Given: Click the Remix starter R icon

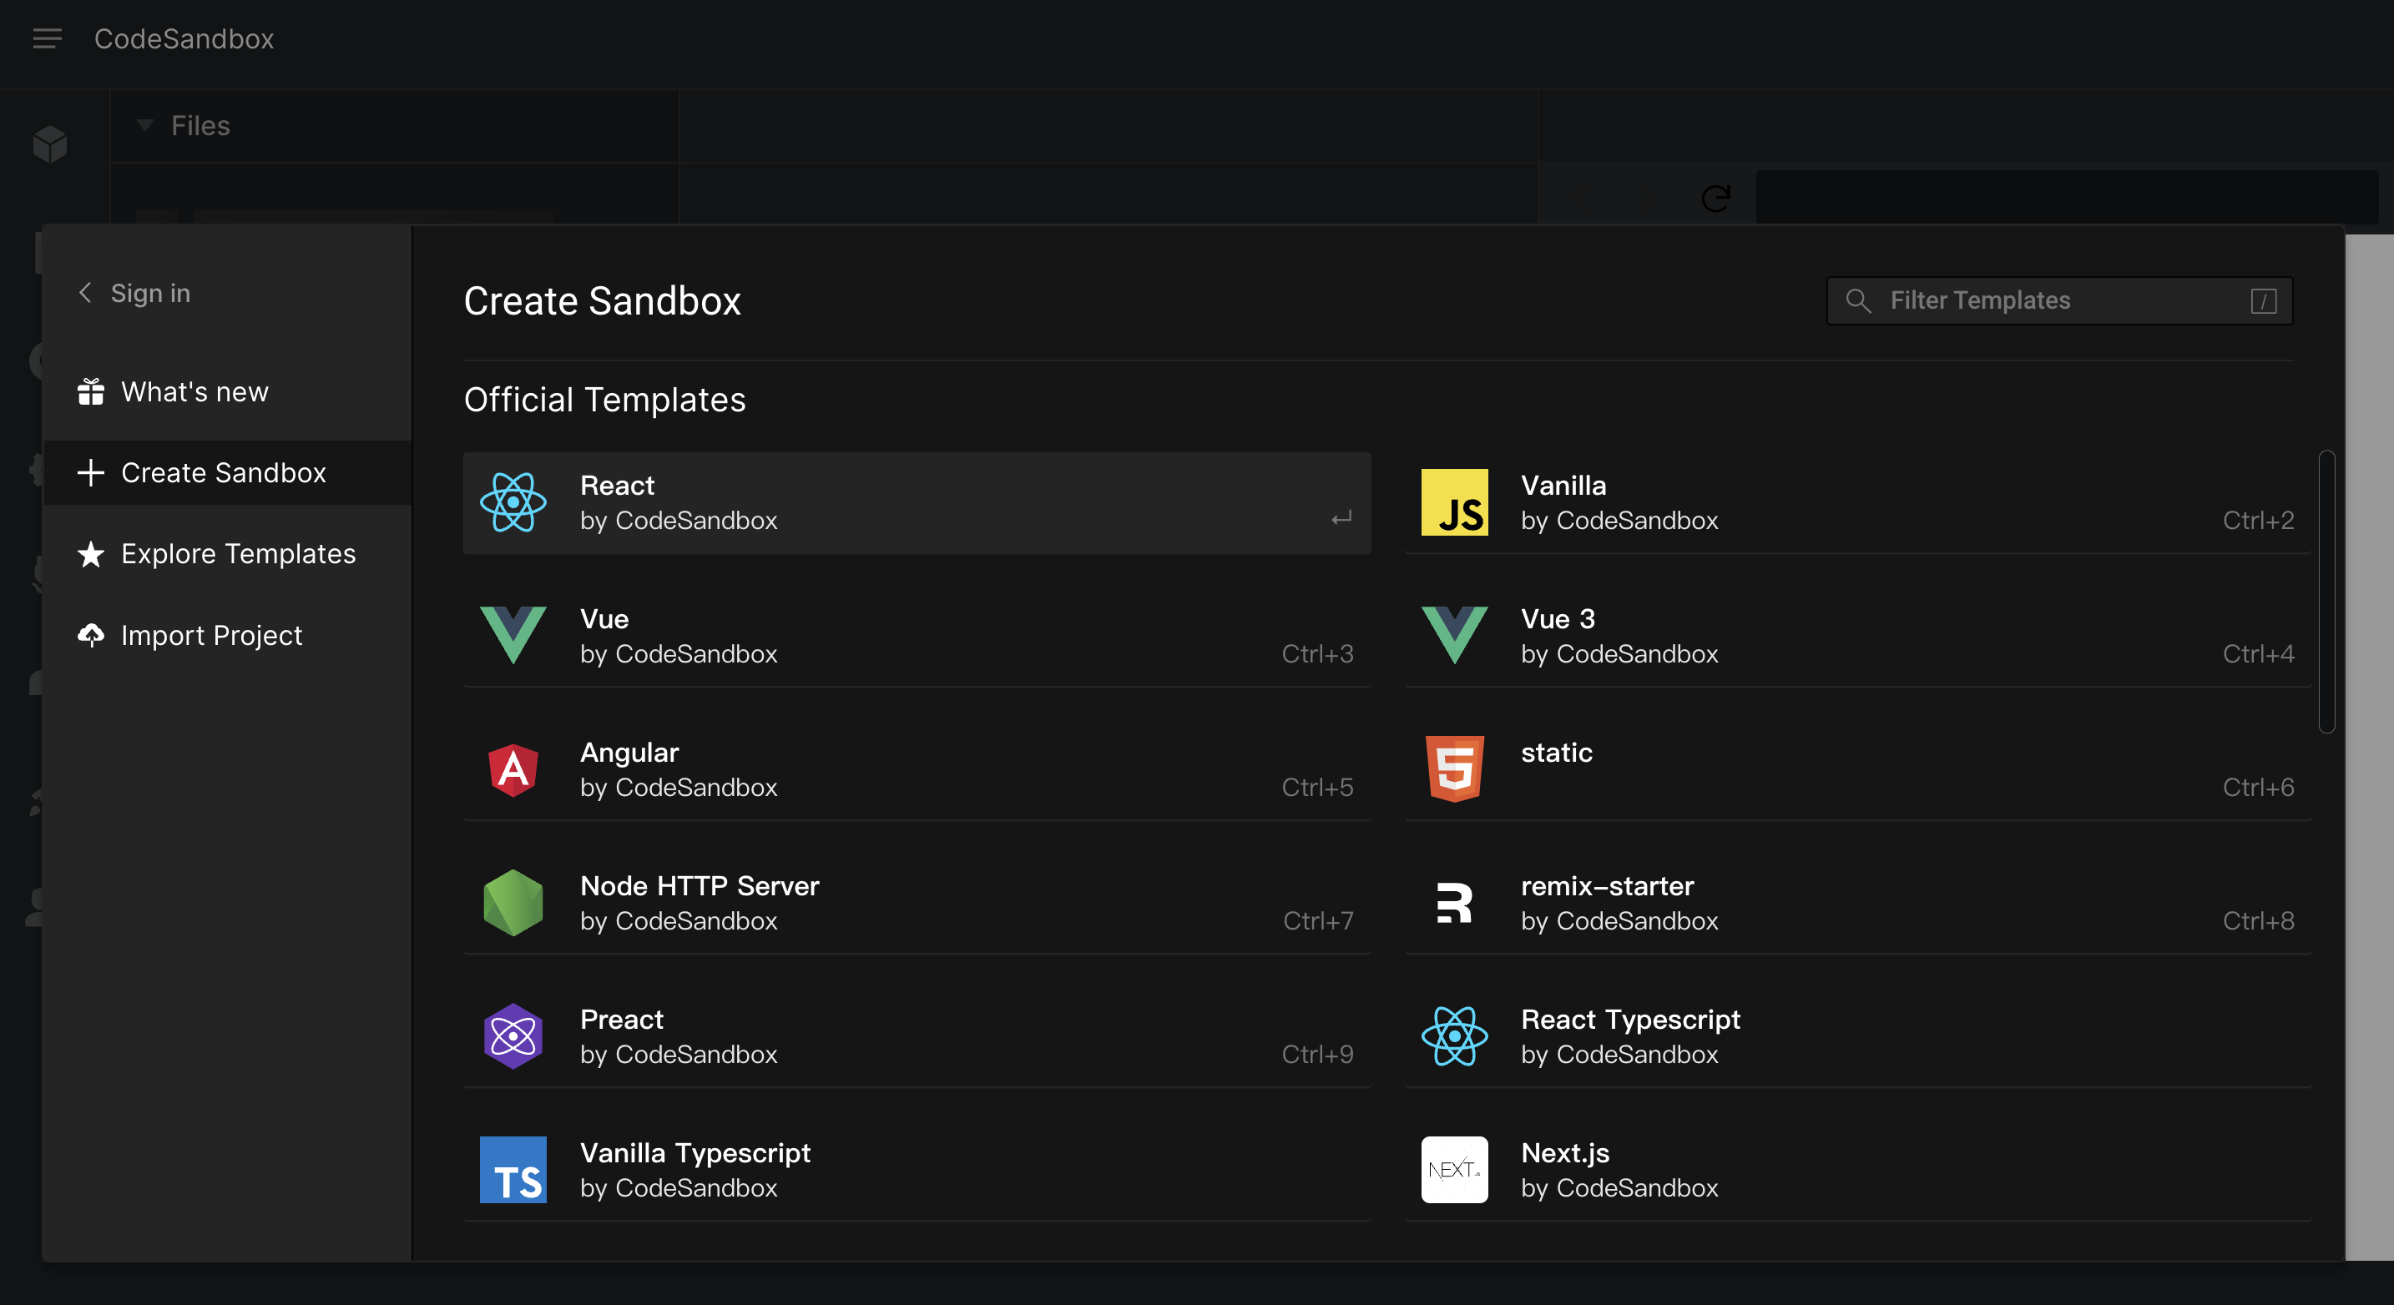Looking at the screenshot, I should (x=1453, y=903).
